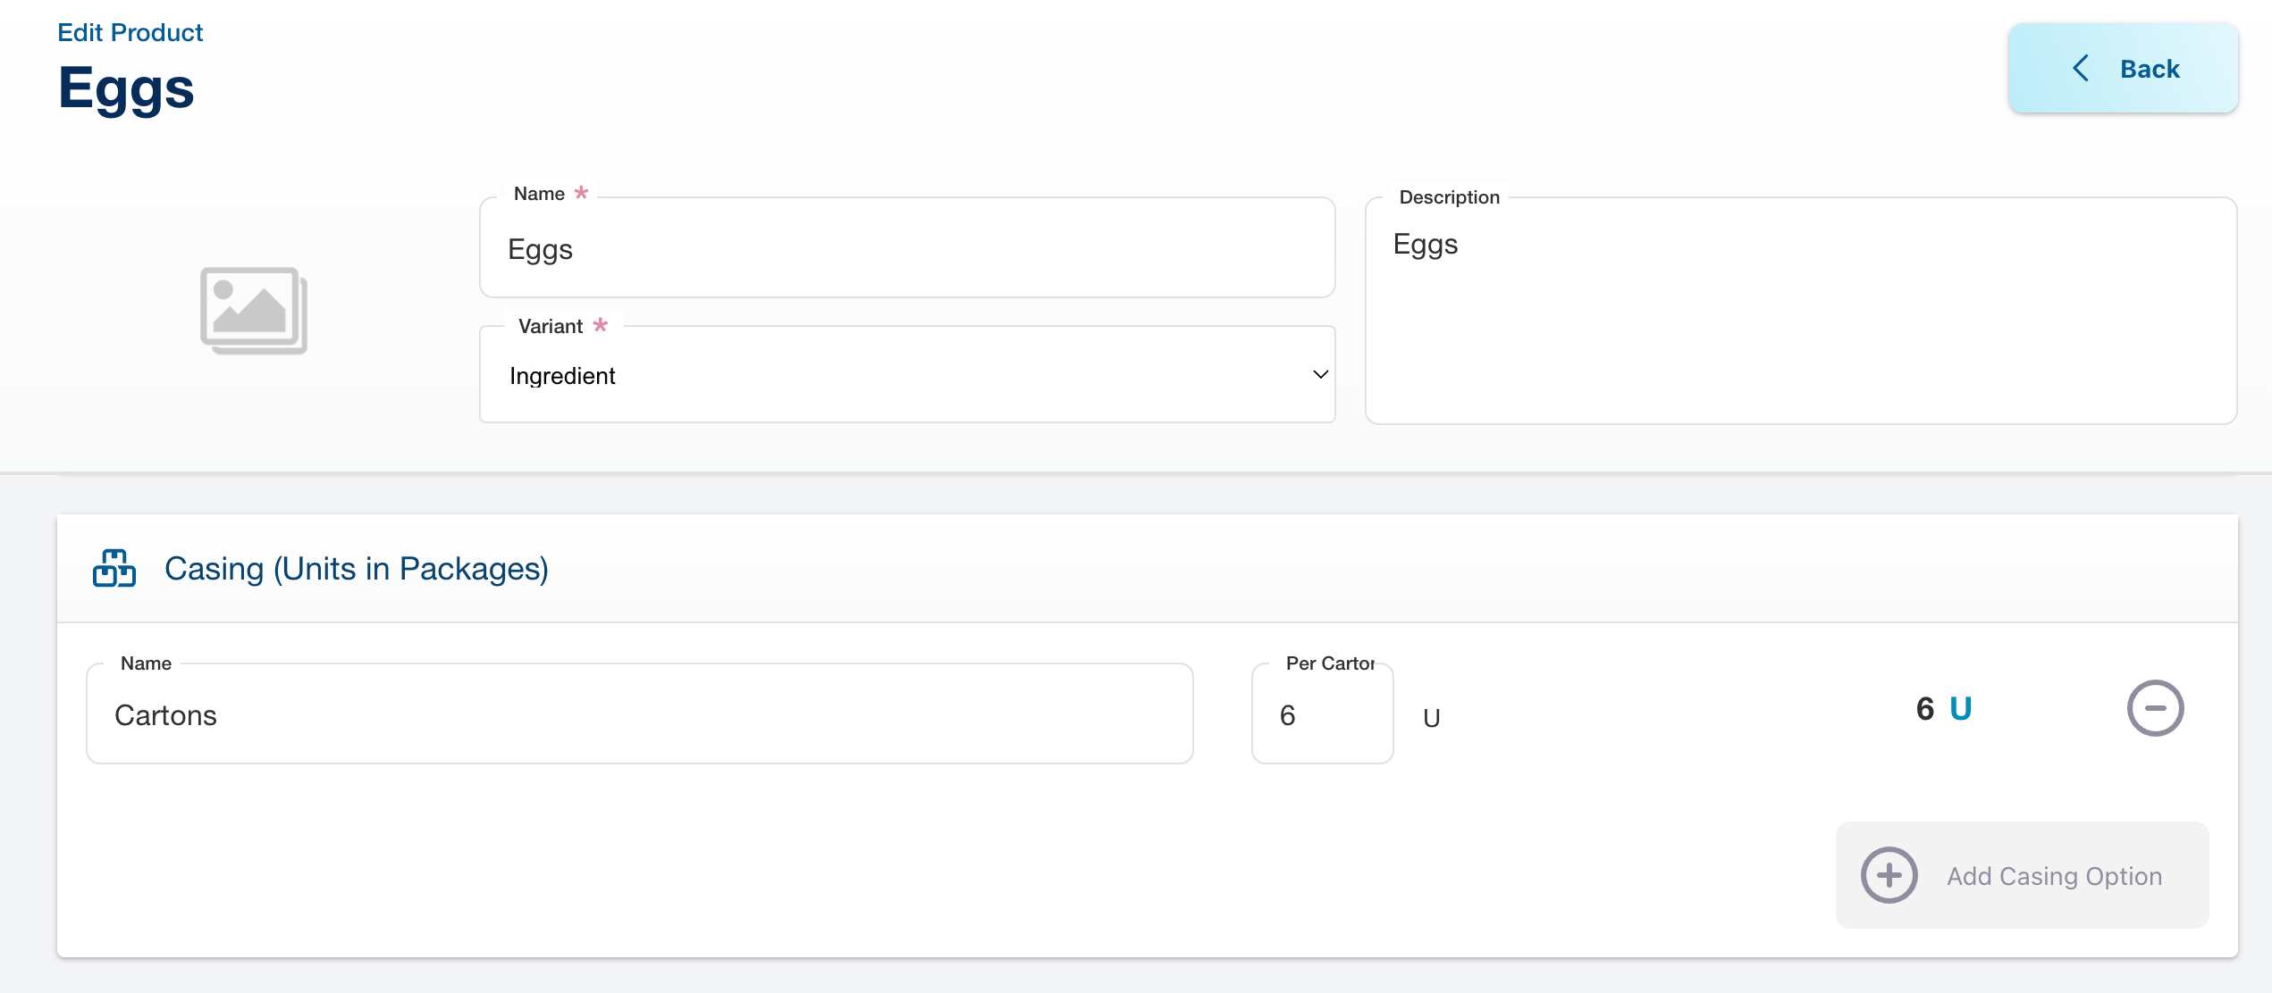2272x993 pixels.
Task: Click the blue U in the total
Action: coord(1960,708)
